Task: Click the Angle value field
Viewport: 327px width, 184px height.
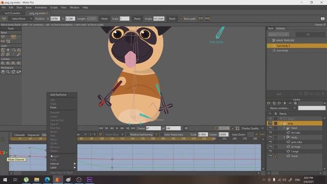Action: tap(159, 18)
